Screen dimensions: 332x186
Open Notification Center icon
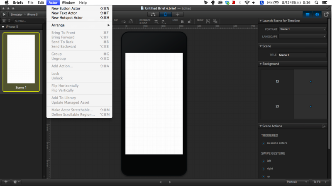coord(325,2)
